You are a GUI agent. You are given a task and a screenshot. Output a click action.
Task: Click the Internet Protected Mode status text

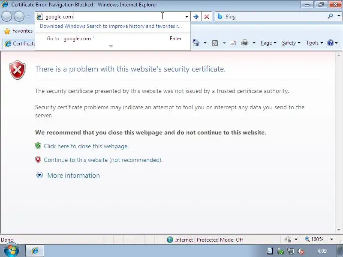point(209,240)
